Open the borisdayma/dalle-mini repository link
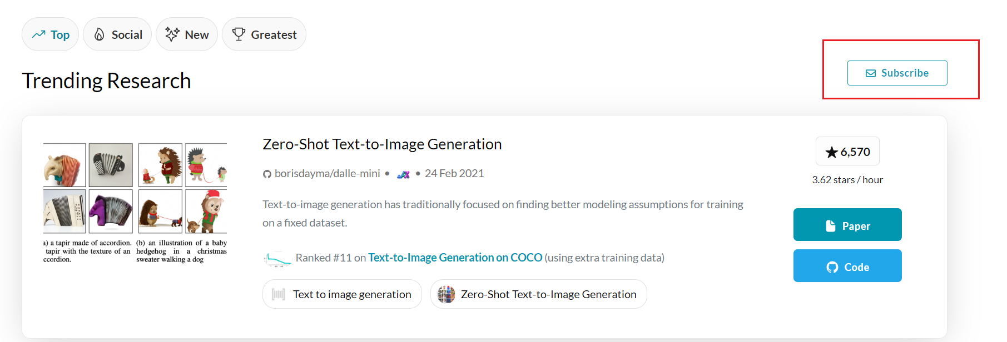 (x=327, y=174)
